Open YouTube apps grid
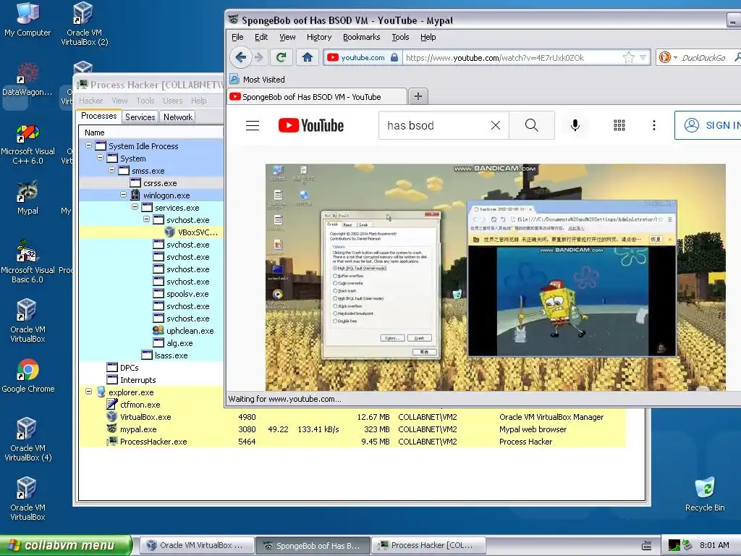This screenshot has height=556, width=741. pos(619,125)
